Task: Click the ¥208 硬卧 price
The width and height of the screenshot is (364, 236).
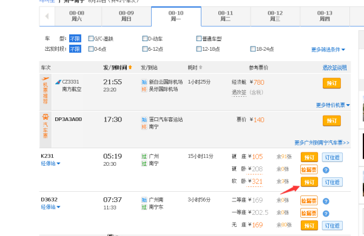Action: (x=255, y=169)
